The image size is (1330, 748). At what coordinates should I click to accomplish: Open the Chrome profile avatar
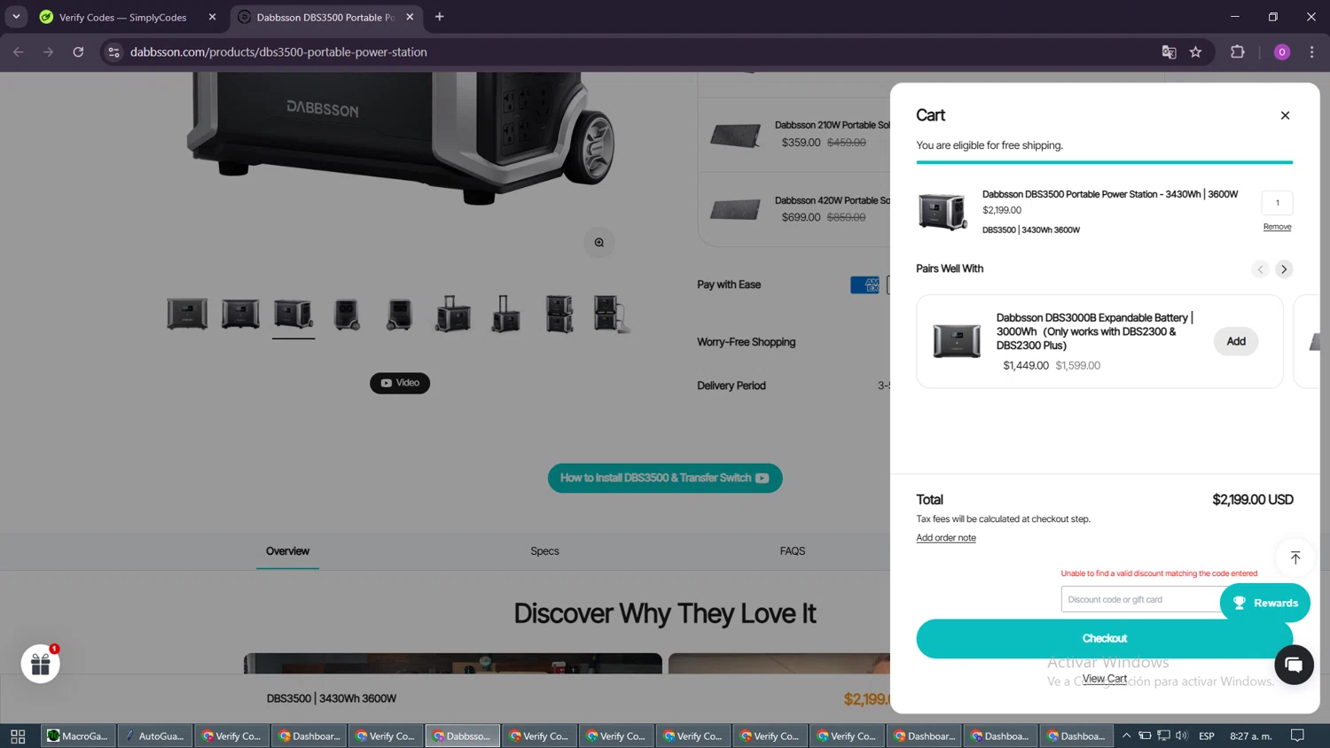point(1281,52)
